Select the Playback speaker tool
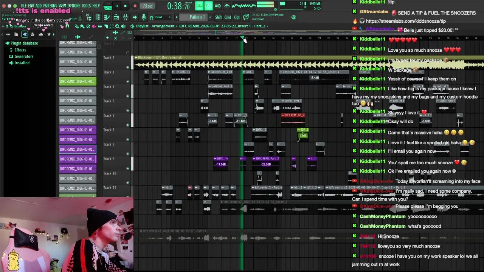The height and width of the screenshot is (272, 484). pos(123,26)
